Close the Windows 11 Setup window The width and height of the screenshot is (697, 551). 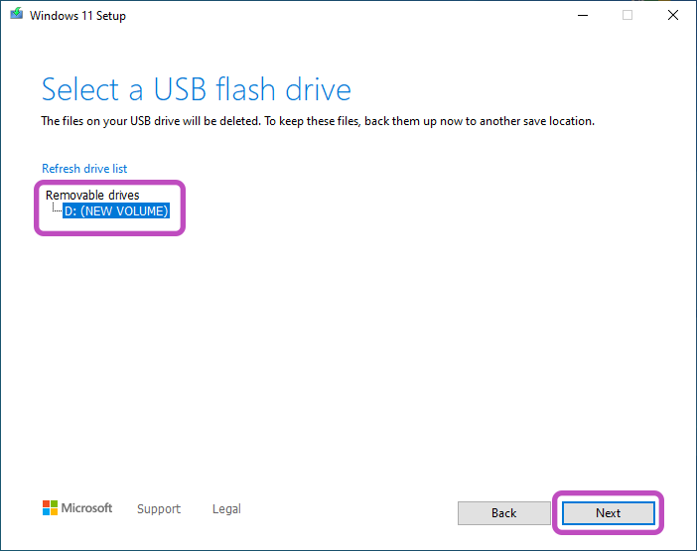[x=673, y=15]
